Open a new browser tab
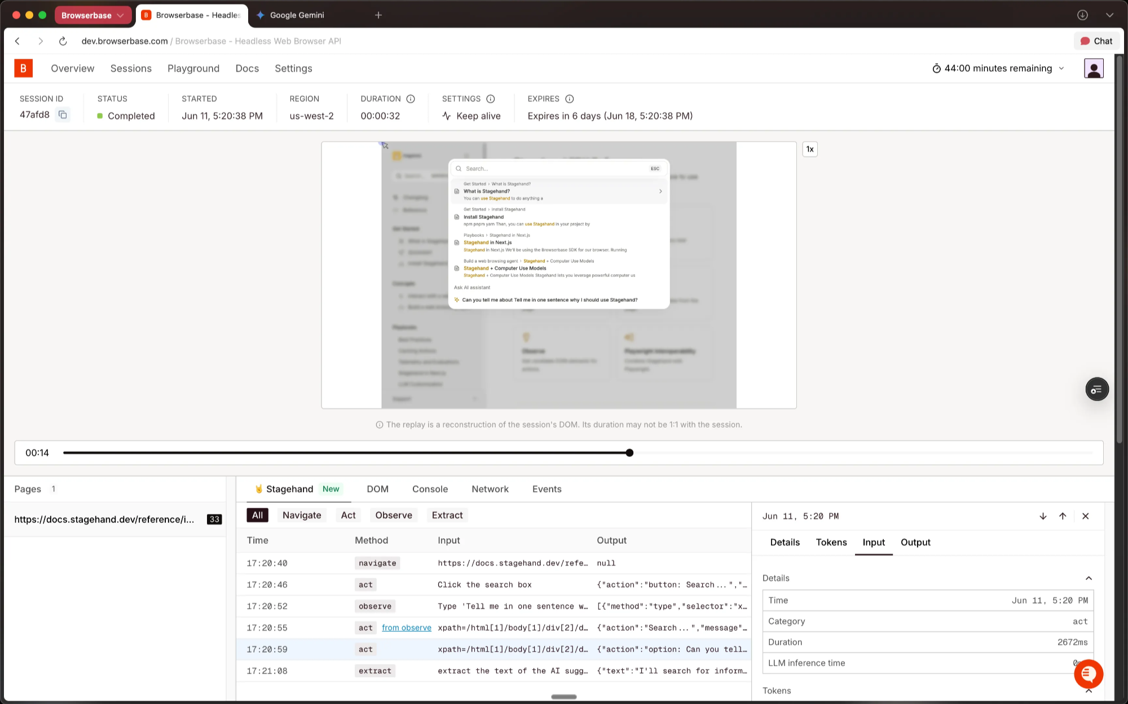Viewport: 1128px width, 704px height. (378, 15)
